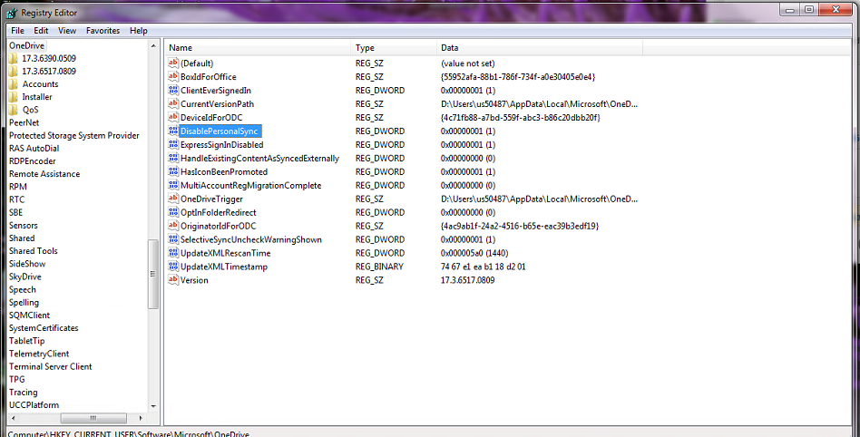Viewport: 860px width, 437px height.
Task: Click the UpdateXMLTimestamp binary icon
Action: pos(173,267)
